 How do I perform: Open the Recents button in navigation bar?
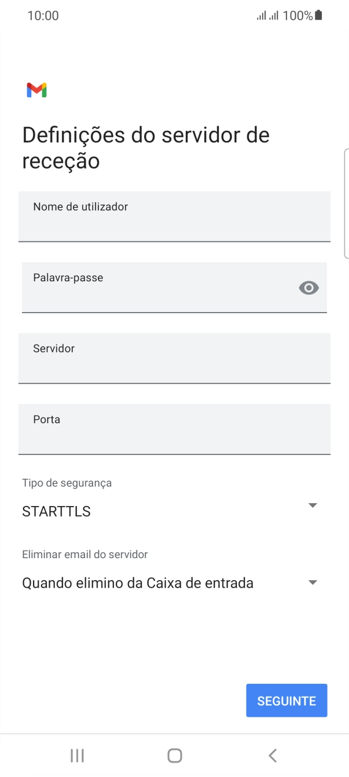tap(76, 755)
